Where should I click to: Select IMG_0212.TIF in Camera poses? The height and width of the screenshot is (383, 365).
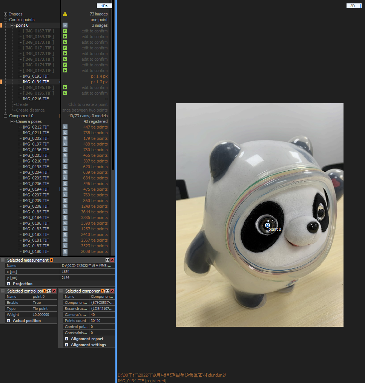pyautogui.click(x=36, y=127)
